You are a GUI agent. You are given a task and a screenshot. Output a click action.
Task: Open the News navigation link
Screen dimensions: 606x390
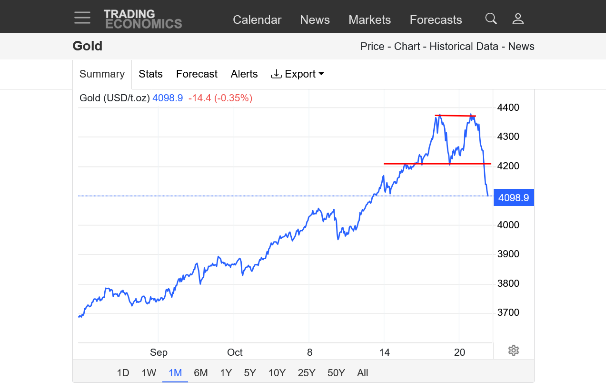point(315,20)
